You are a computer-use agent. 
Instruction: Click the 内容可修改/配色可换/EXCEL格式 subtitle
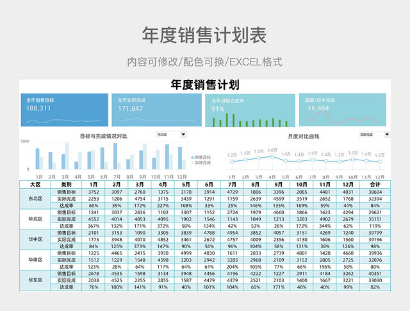tap(204, 62)
